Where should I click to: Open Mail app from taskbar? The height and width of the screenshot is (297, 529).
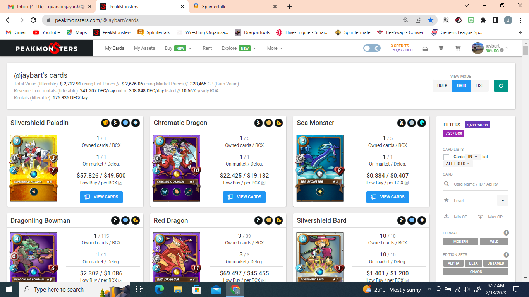click(x=216, y=289)
